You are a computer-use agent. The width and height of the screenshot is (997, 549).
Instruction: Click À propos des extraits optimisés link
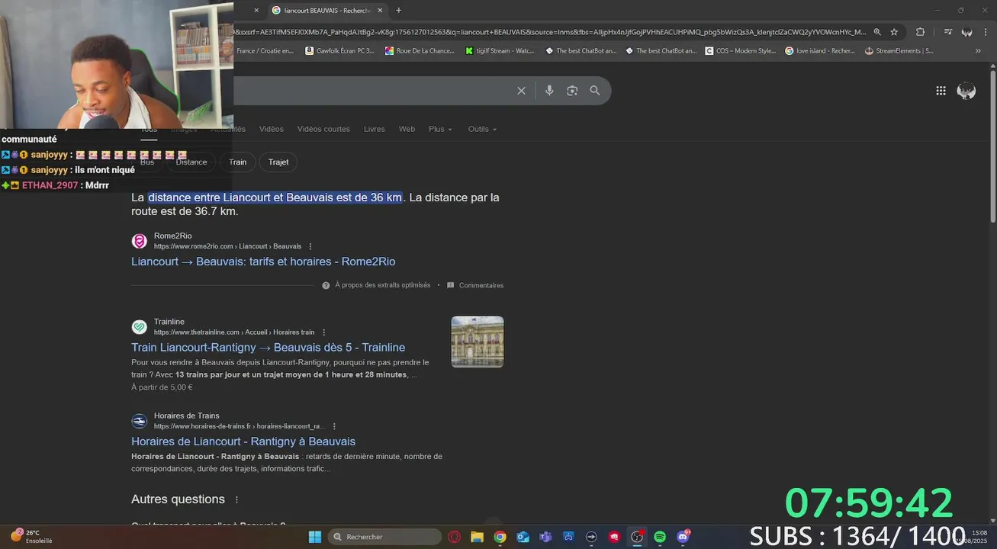(382, 285)
